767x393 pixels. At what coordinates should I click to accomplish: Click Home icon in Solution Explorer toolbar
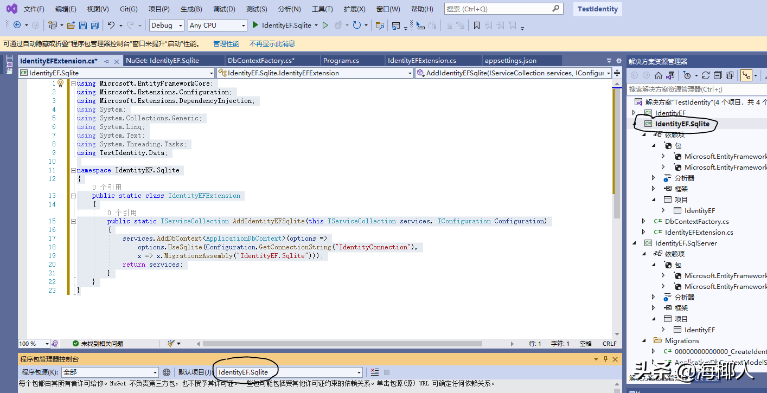[658, 75]
